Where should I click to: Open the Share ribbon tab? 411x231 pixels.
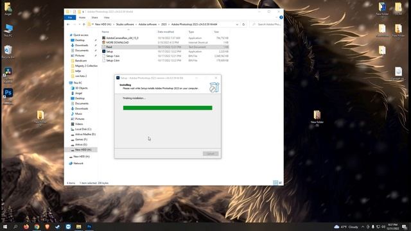tap(94, 17)
